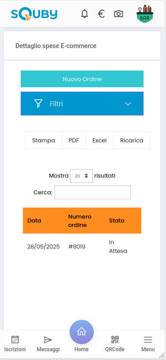
Task: Expand the Filtri panel chevron
Action: pyautogui.click(x=128, y=104)
